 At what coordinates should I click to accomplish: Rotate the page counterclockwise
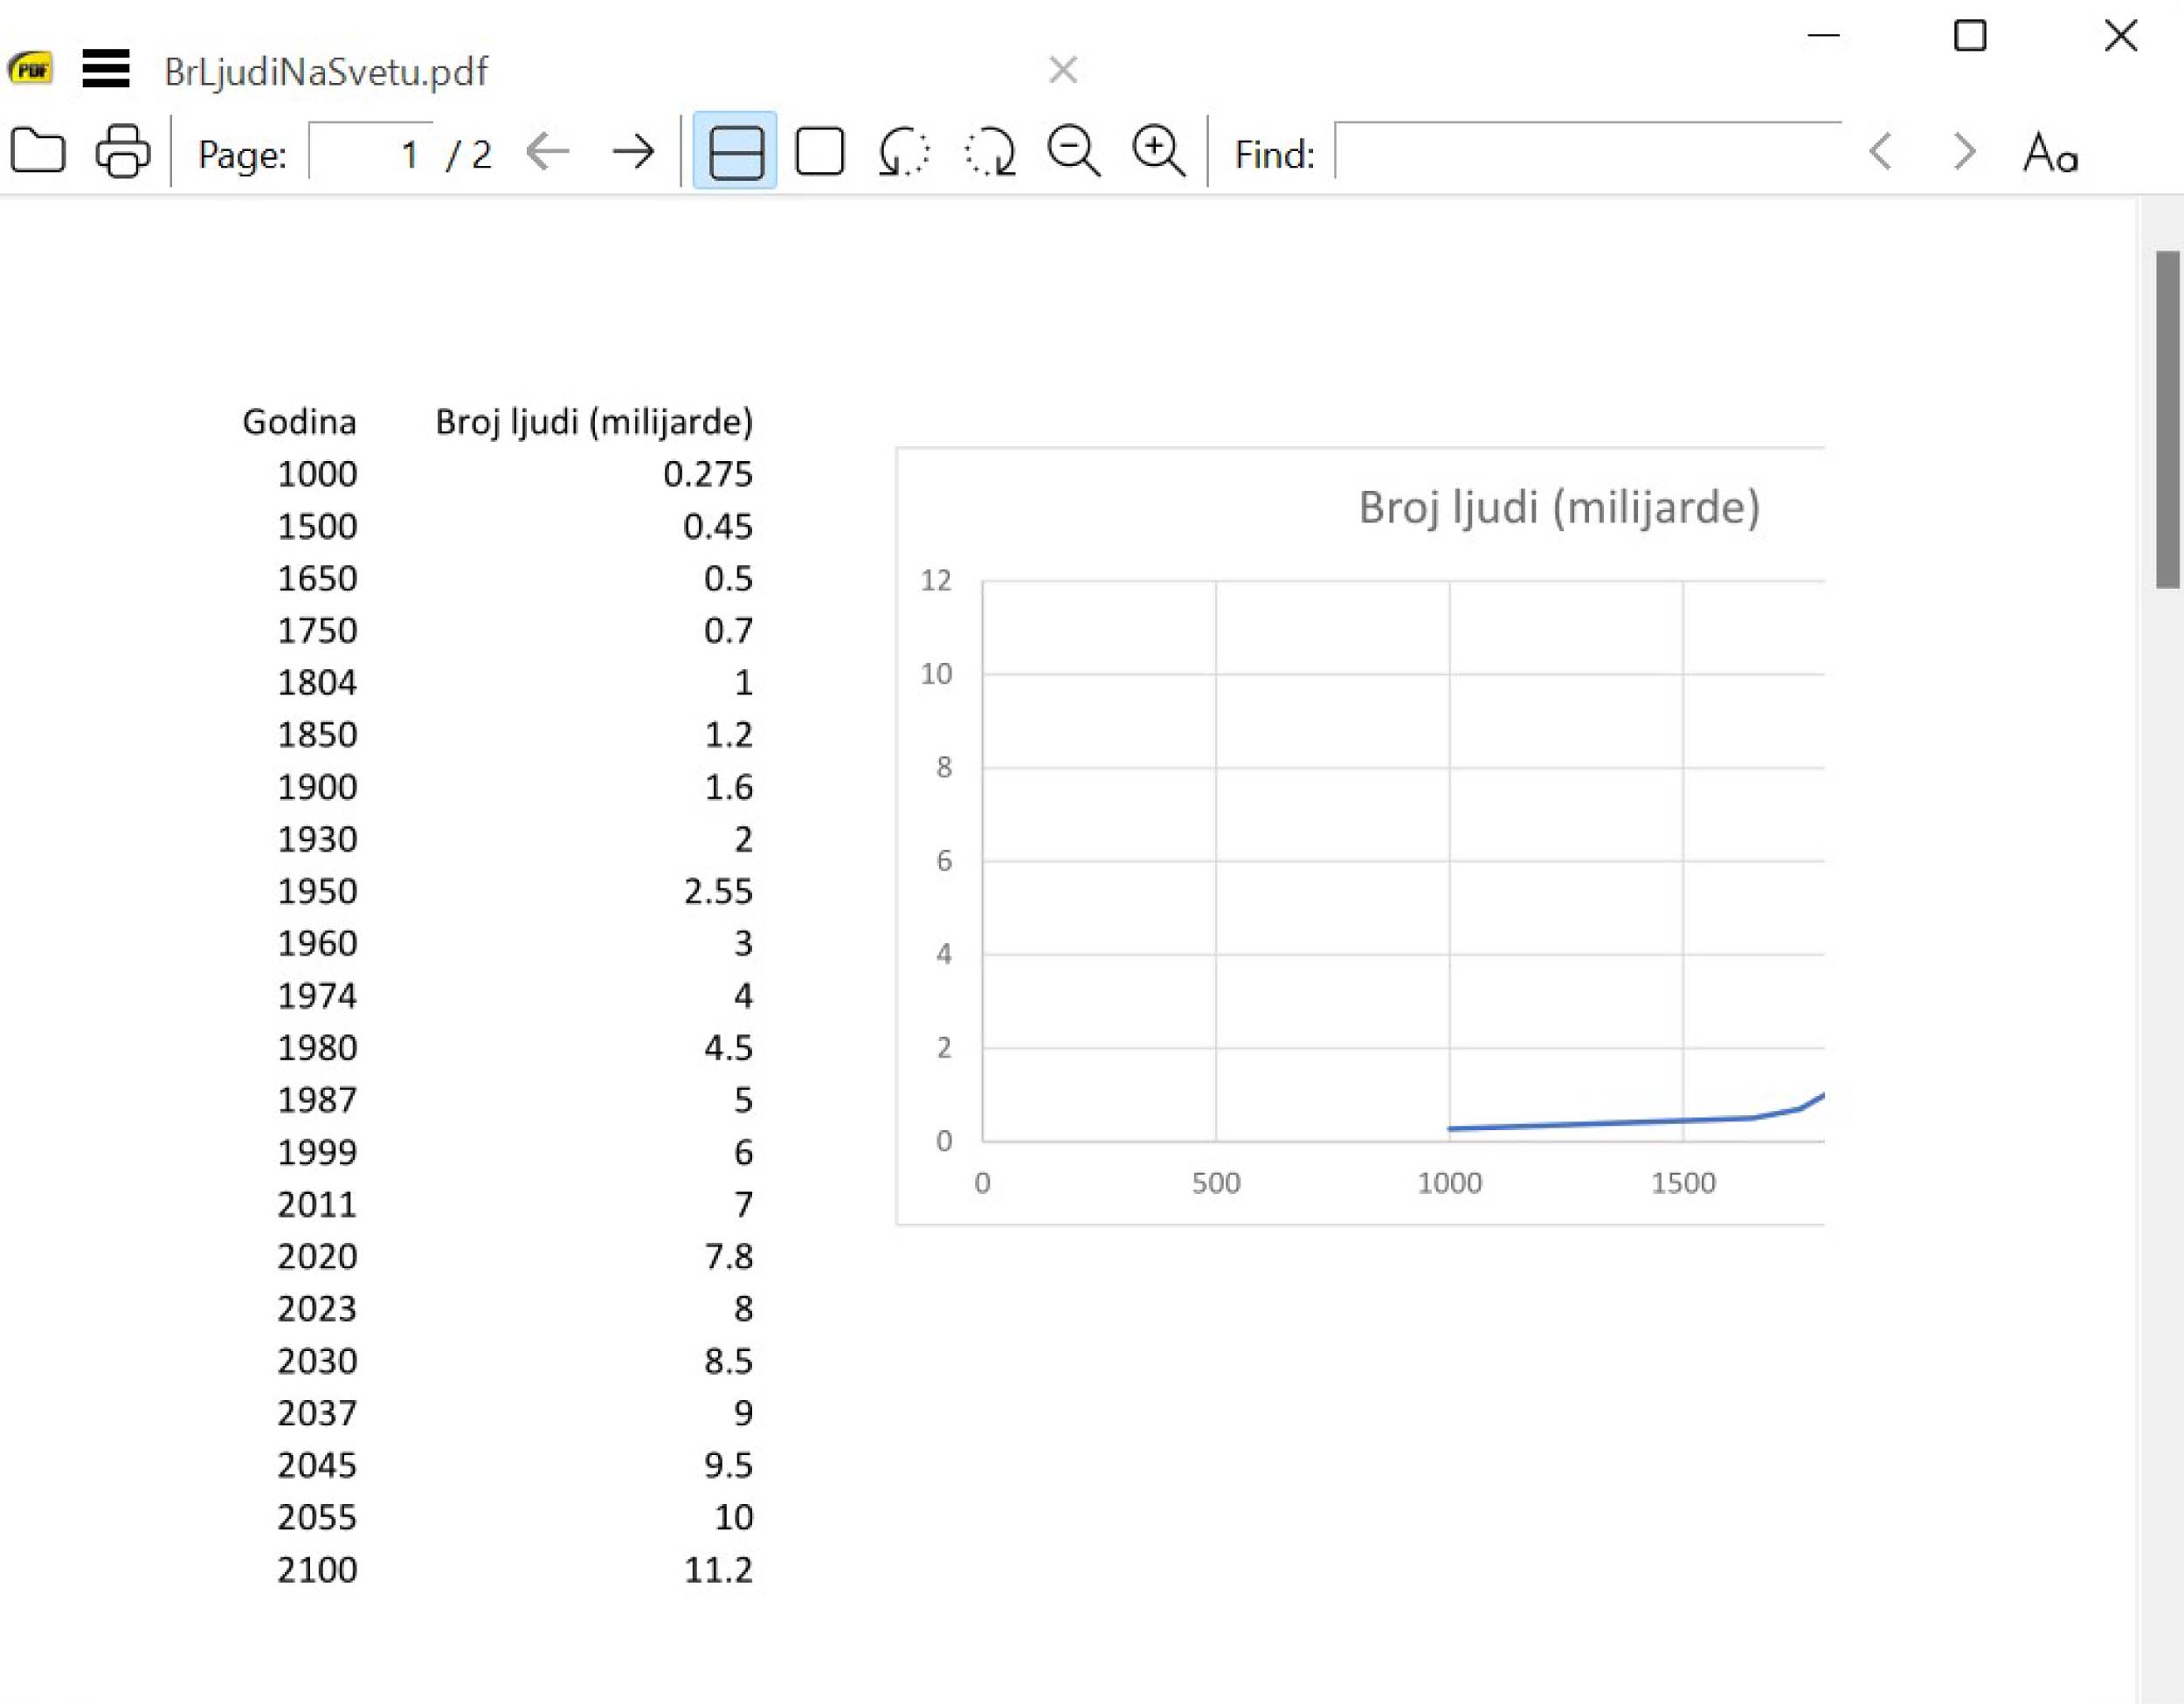point(904,152)
